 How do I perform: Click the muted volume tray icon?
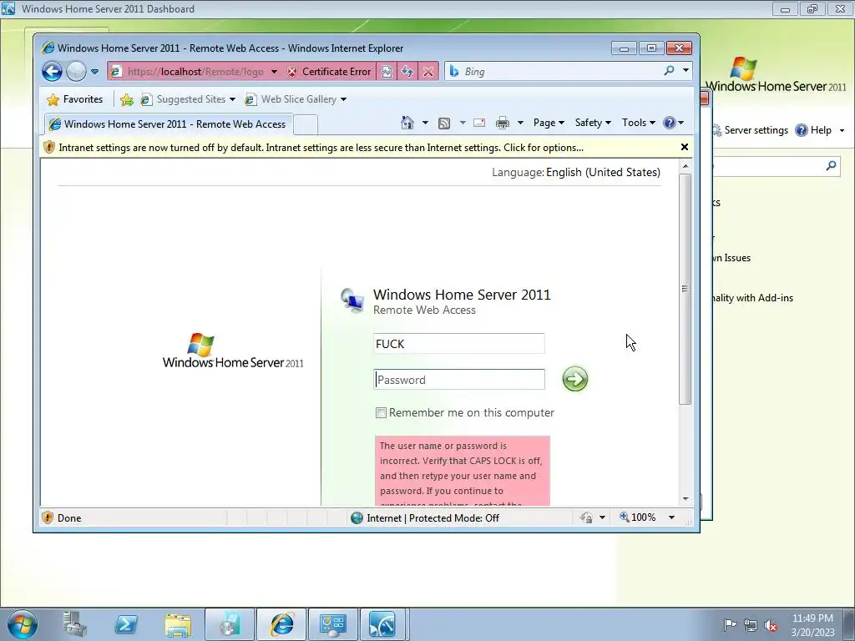771,625
